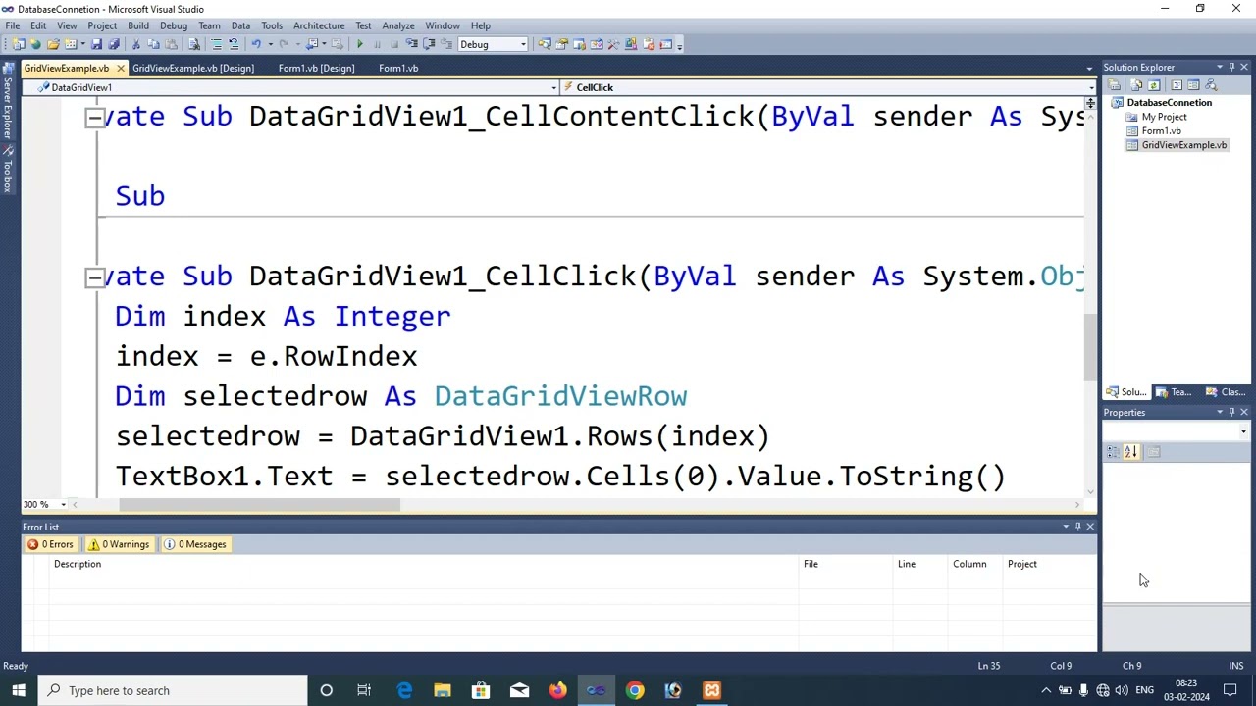The height and width of the screenshot is (706, 1256).
Task: Click Refresh icon in Solution Explorer
Action: 1154,85
